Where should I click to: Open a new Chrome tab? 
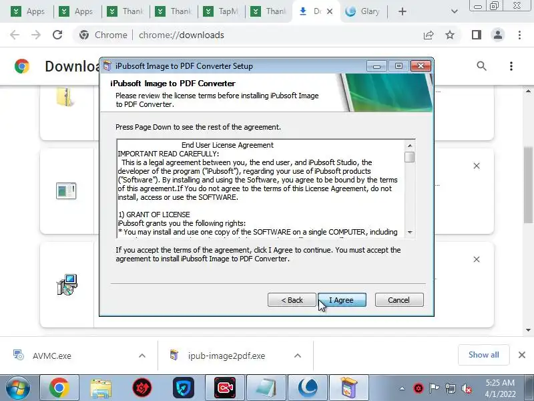click(403, 11)
